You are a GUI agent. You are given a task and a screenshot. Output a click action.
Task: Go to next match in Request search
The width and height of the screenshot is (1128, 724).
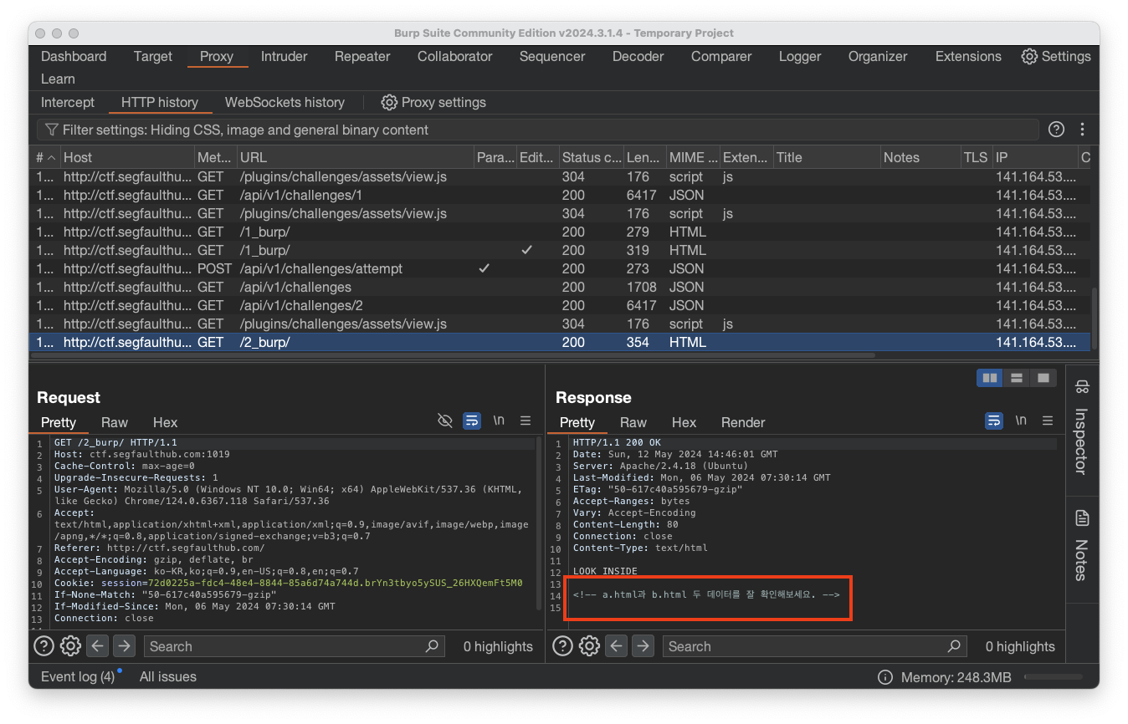coord(124,646)
